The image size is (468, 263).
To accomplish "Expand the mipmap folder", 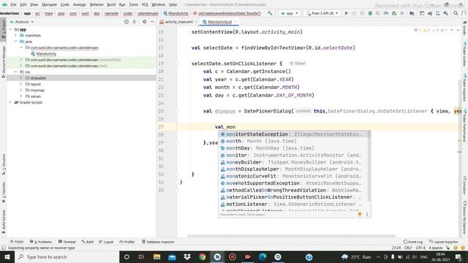I will pyautogui.click(x=21, y=90).
